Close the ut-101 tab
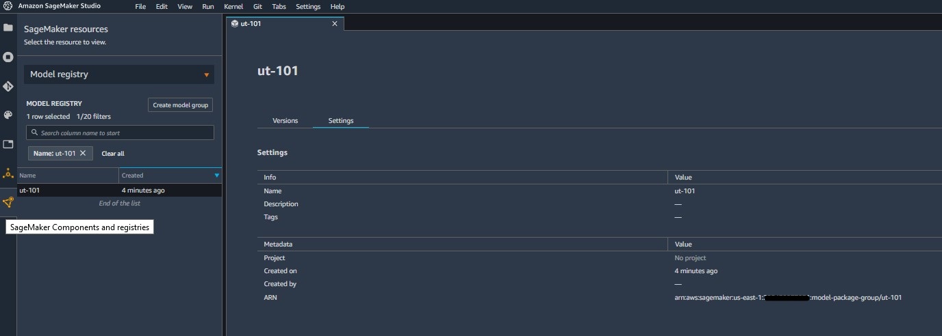 335,24
